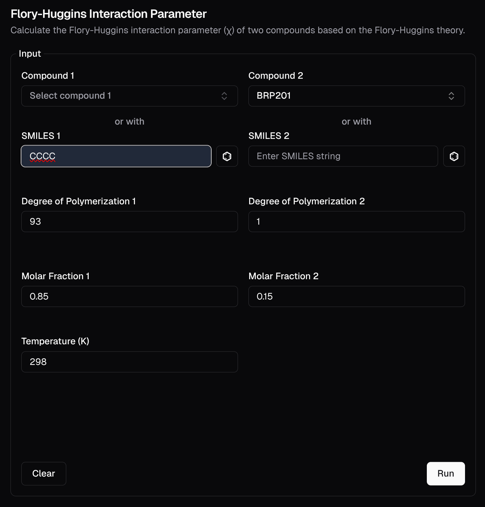
Task: Open the molecule editor for SMILES 1
Action: pos(227,156)
